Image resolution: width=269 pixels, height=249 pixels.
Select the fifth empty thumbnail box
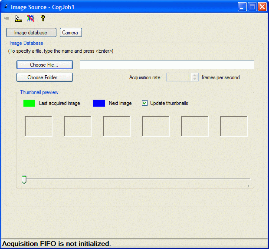(x=195, y=126)
